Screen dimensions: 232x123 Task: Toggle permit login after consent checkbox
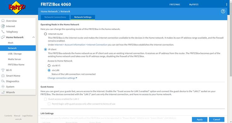[49, 104]
